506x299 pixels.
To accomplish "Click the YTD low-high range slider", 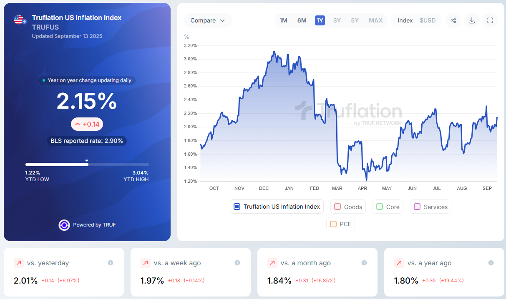I will [87, 164].
